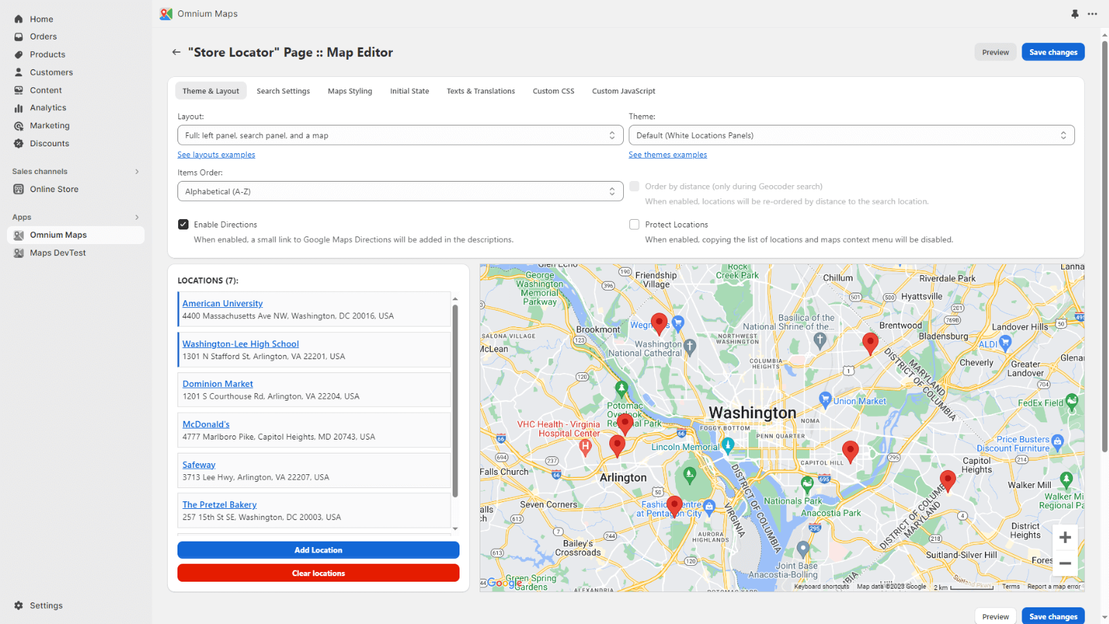1109x624 pixels.
Task: Click Report a map error link
Action: [1054, 587]
